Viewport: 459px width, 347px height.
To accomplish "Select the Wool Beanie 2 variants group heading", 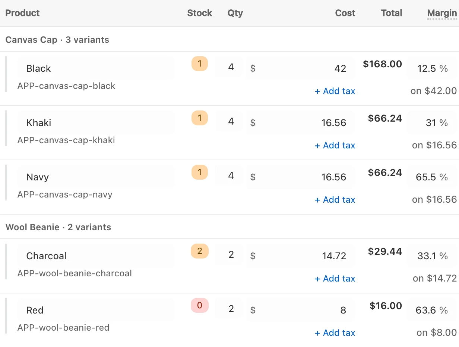I will click(x=58, y=227).
